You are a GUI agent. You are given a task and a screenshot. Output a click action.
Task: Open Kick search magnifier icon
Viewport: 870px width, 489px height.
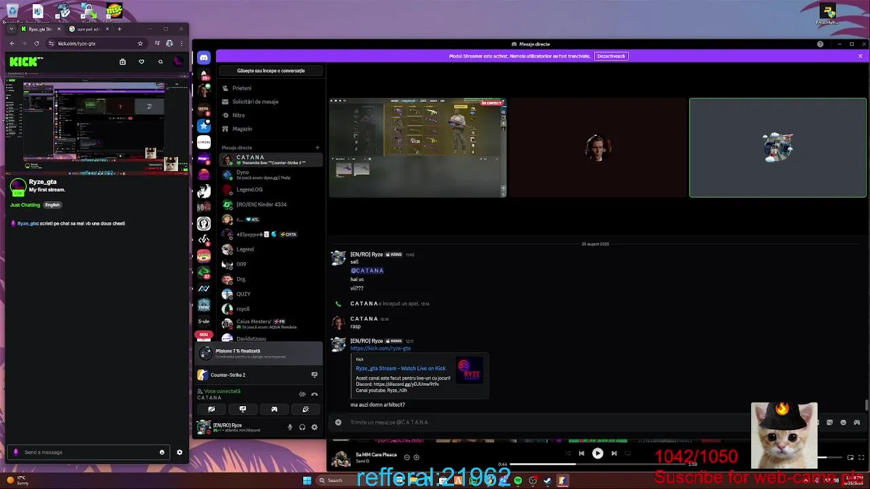click(160, 62)
